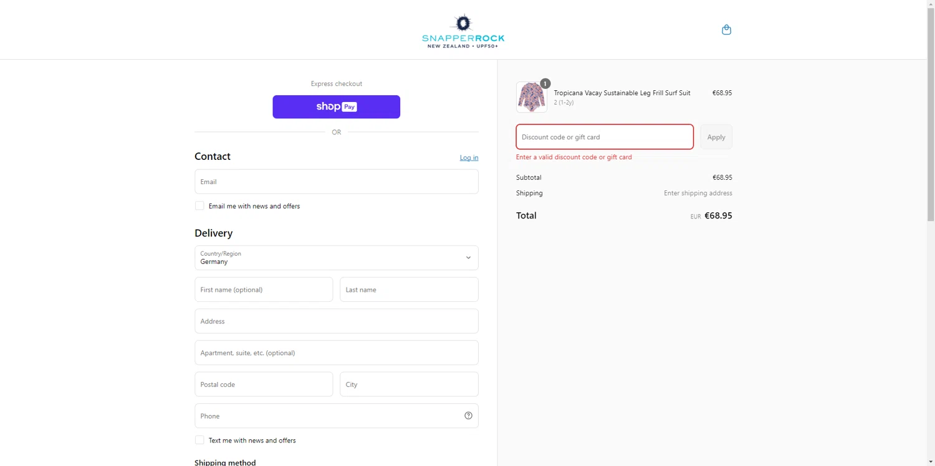Open the Country/Region dropdown
935x466 pixels.
coord(336,258)
